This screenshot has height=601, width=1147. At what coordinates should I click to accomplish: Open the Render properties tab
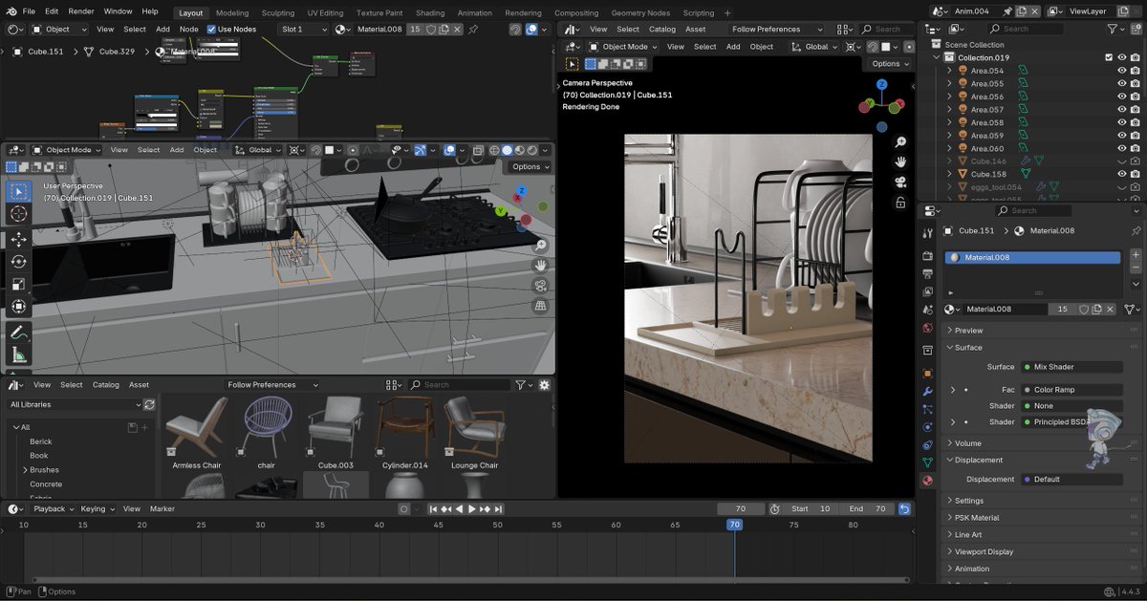927,256
